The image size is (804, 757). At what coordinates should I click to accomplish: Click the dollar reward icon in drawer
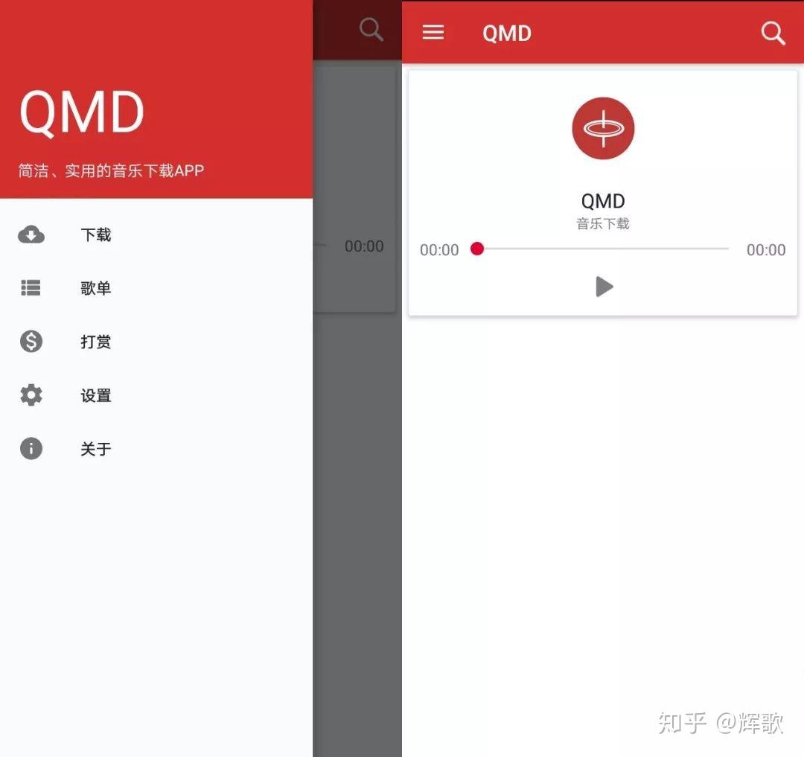tap(31, 342)
